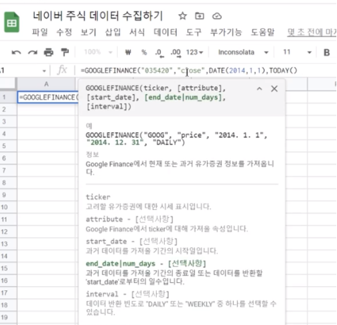Image resolution: width=337 pixels, height=325 pixels.
Task: Click the 예 example label
Action: (89, 126)
